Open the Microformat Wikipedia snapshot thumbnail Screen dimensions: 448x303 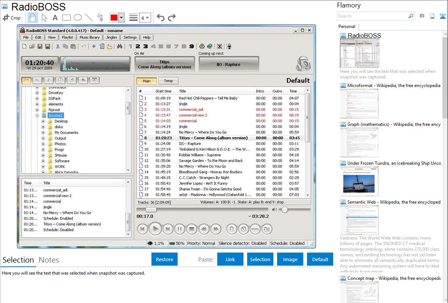[359, 103]
